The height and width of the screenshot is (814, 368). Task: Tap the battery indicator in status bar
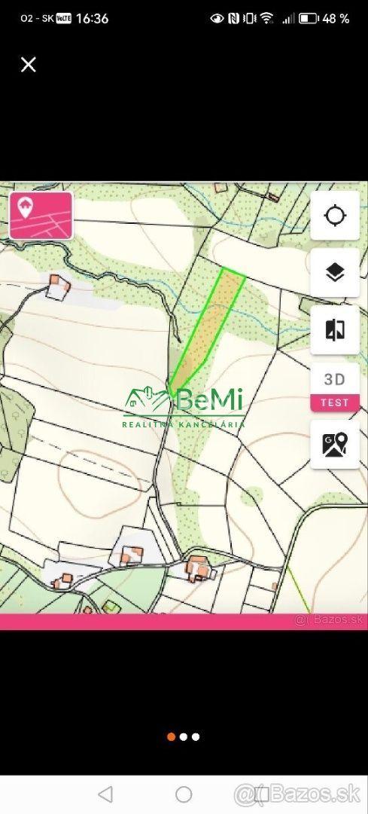[309, 19]
